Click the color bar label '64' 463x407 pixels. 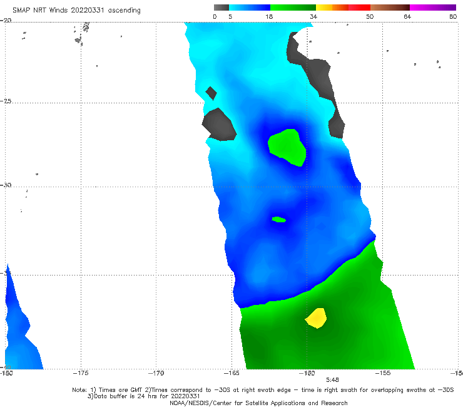point(407,16)
